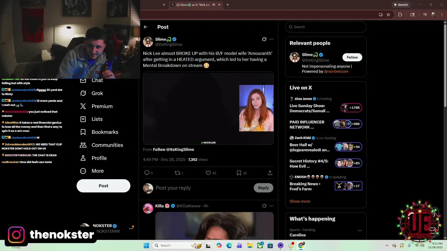Open 'Follow @ItsKingSlime' link below the video
The height and width of the screenshot is (251, 447).
click(x=174, y=150)
